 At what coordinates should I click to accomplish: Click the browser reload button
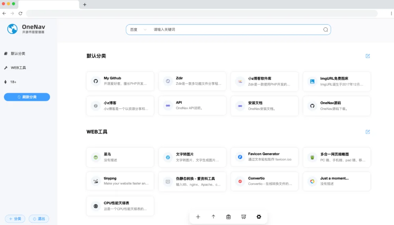(20, 13)
